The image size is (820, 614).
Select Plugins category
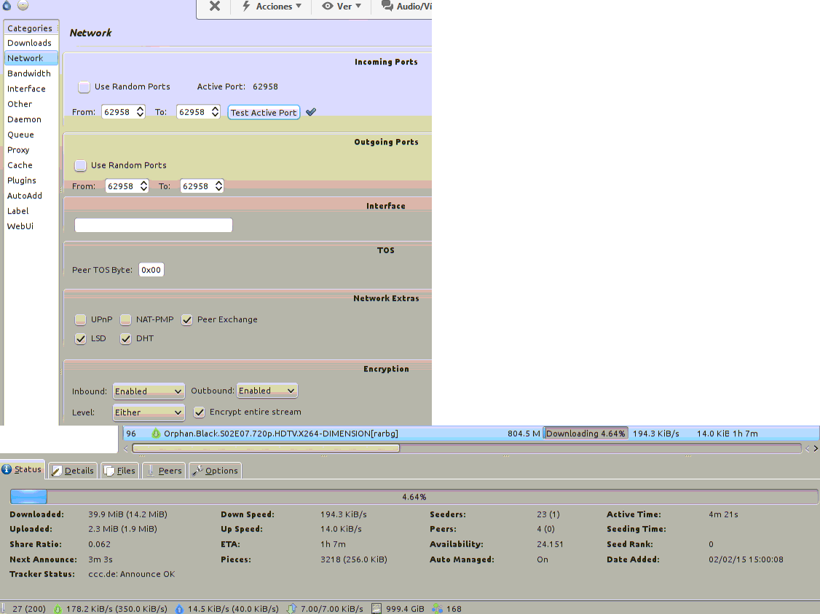click(x=31, y=180)
